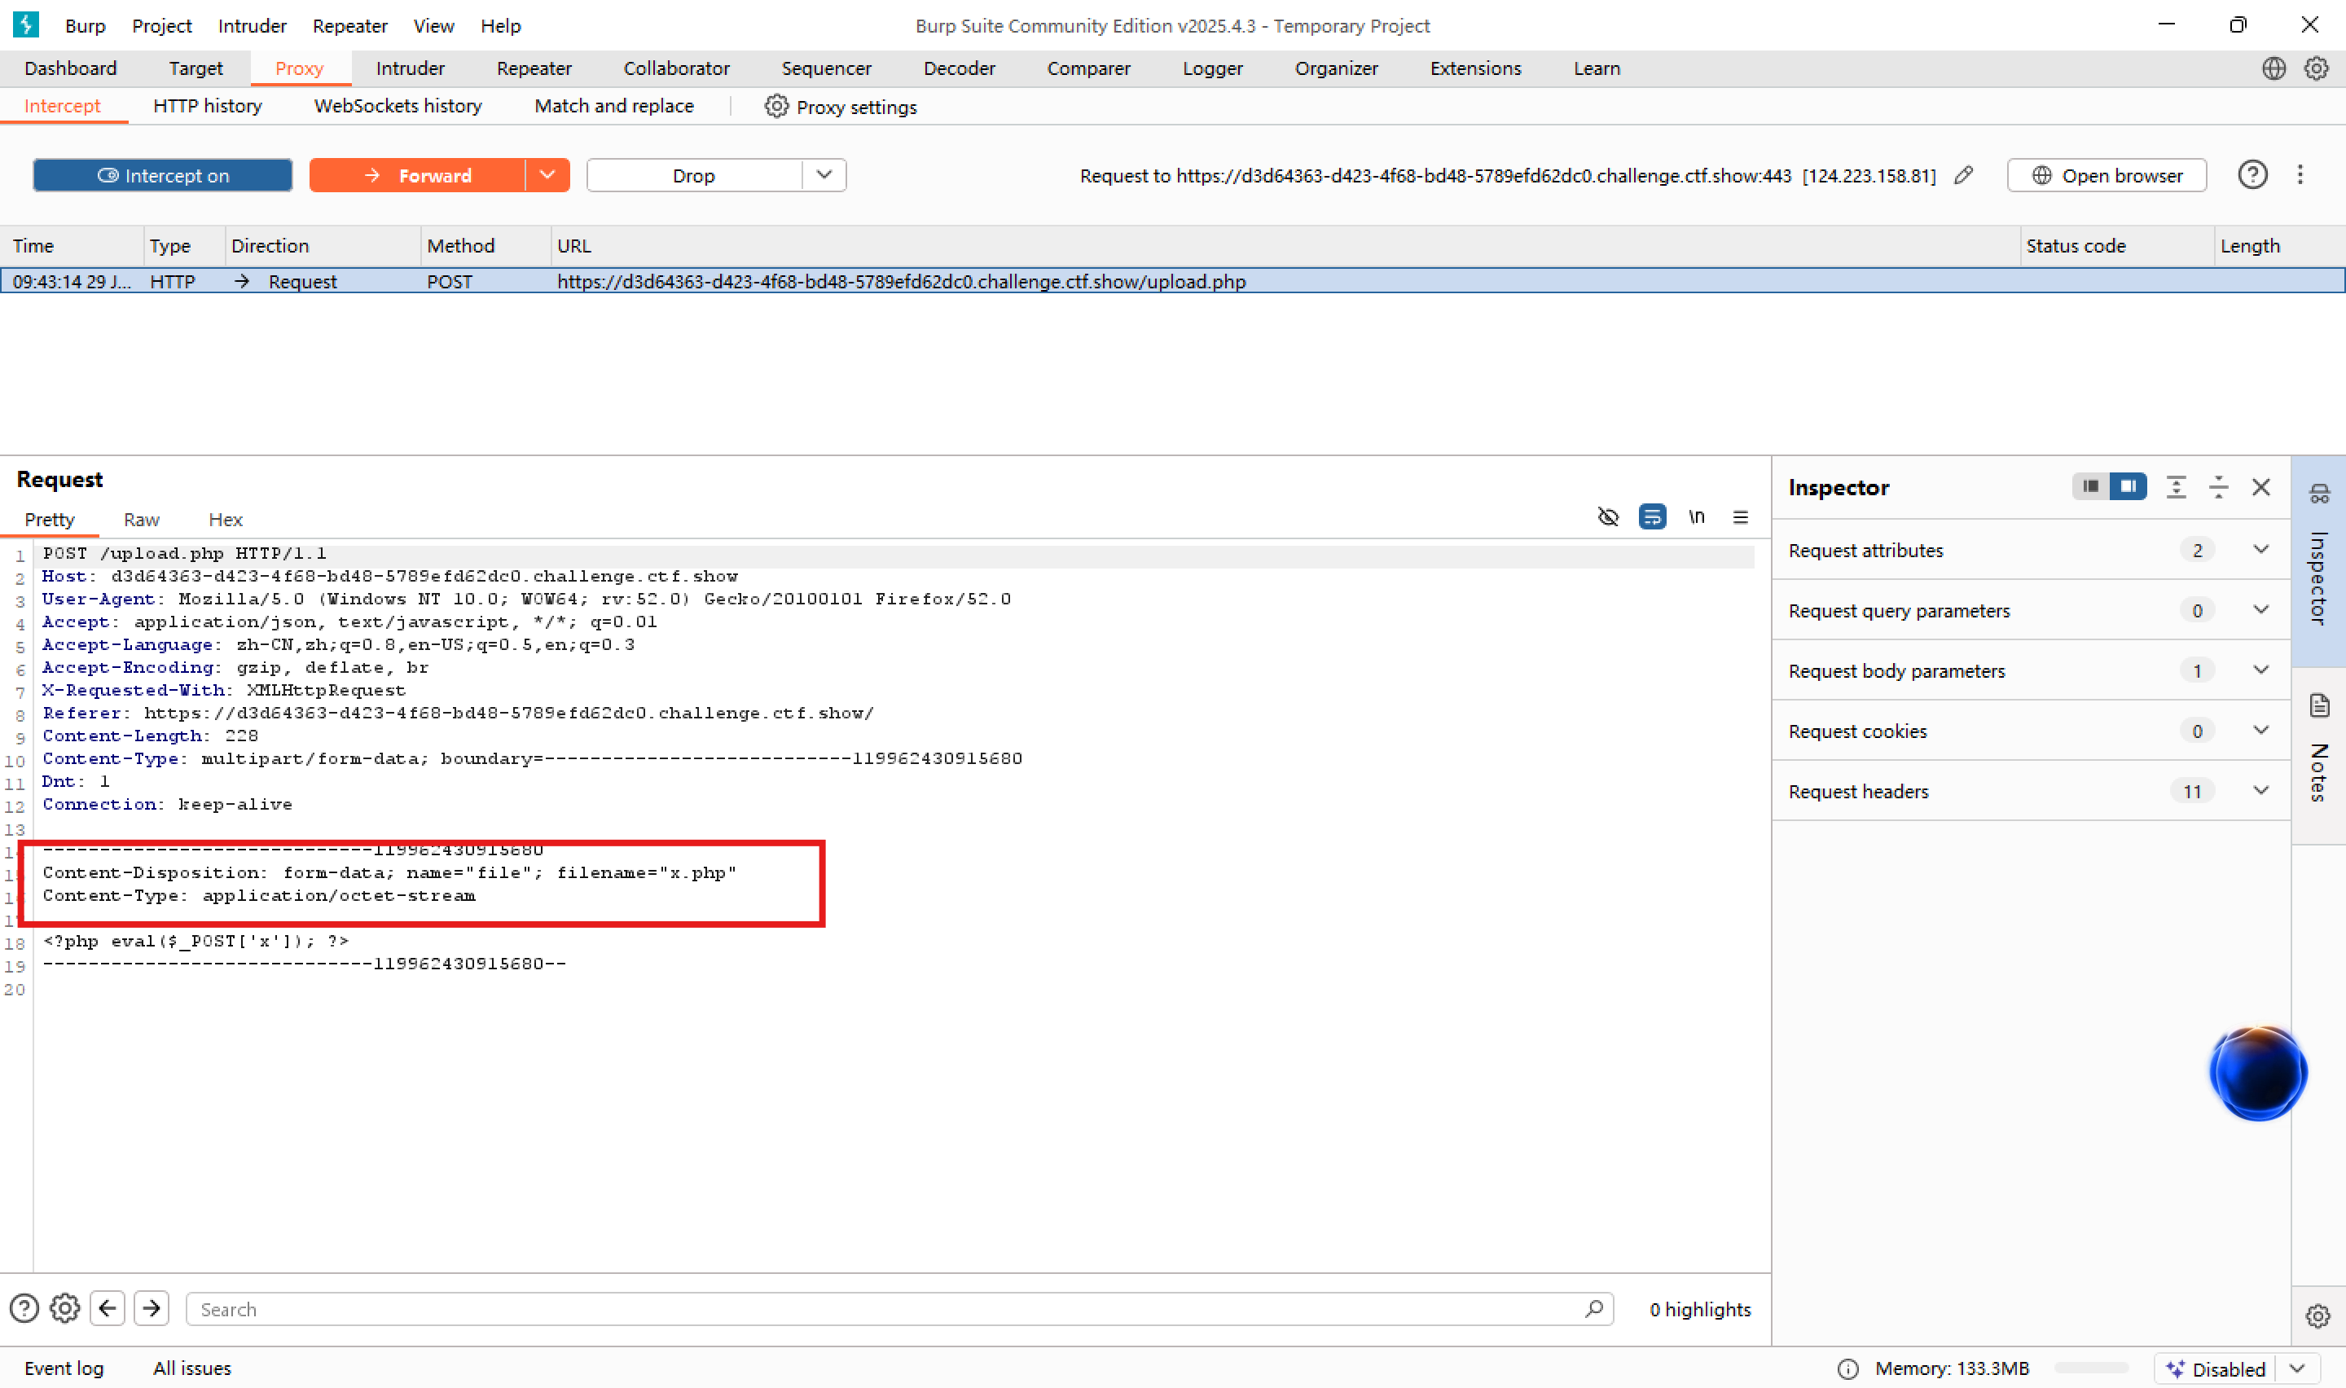Click the Burp global settings gear icon
The width and height of the screenshot is (2346, 1388).
2315,68
